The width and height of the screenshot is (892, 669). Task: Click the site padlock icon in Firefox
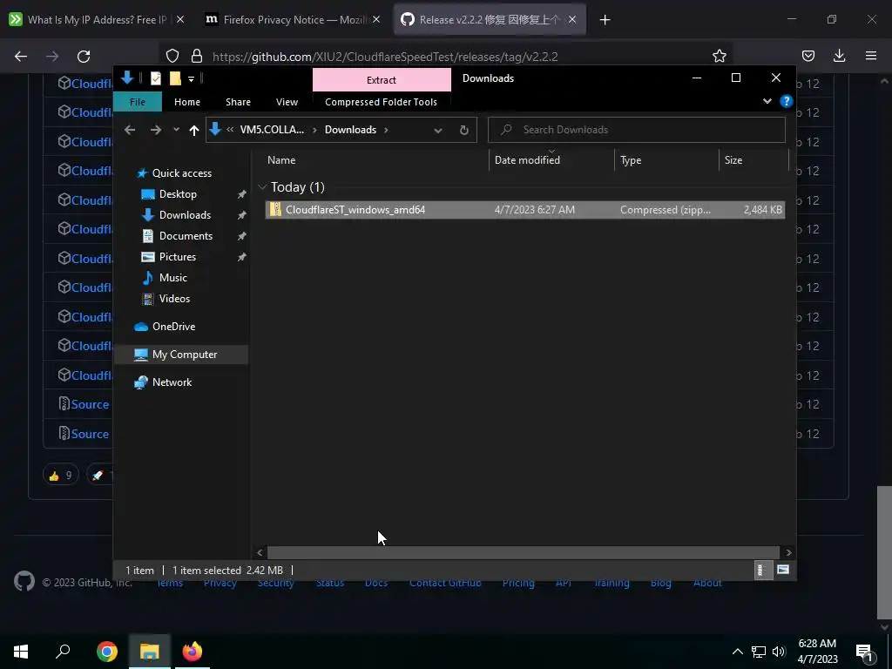(197, 56)
